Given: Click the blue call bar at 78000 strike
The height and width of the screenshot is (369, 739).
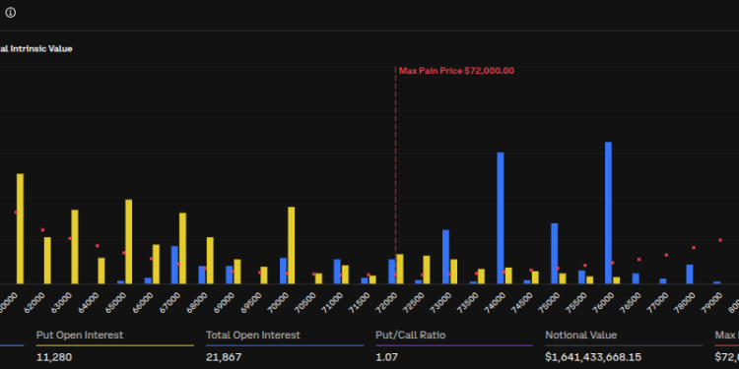Looking at the screenshot, I should click(690, 274).
